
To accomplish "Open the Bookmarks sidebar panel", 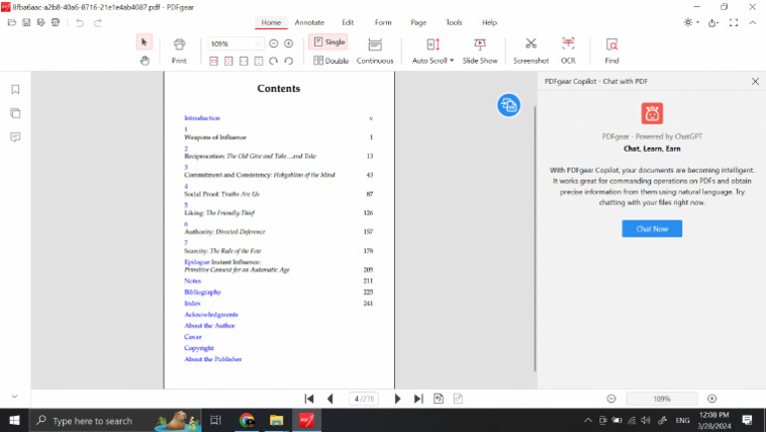I will pyautogui.click(x=15, y=90).
